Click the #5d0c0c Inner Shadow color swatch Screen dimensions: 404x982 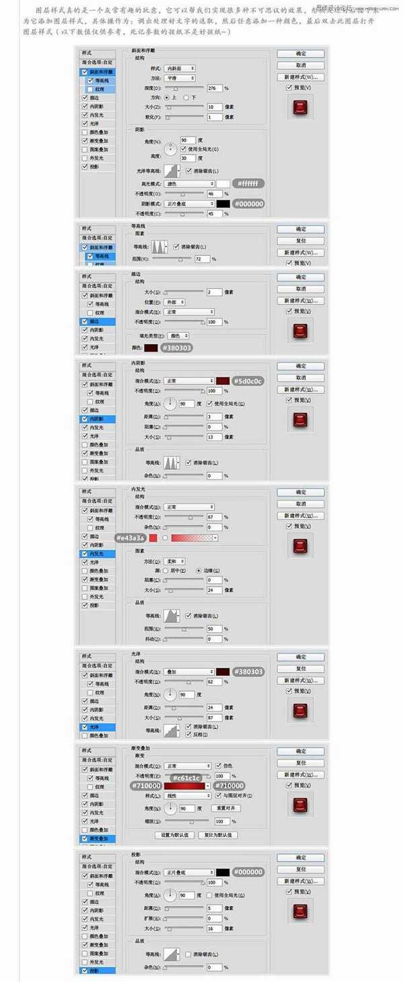point(223,381)
